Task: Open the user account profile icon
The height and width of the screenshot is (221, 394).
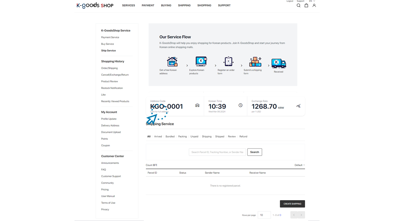Action: (314, 6)
